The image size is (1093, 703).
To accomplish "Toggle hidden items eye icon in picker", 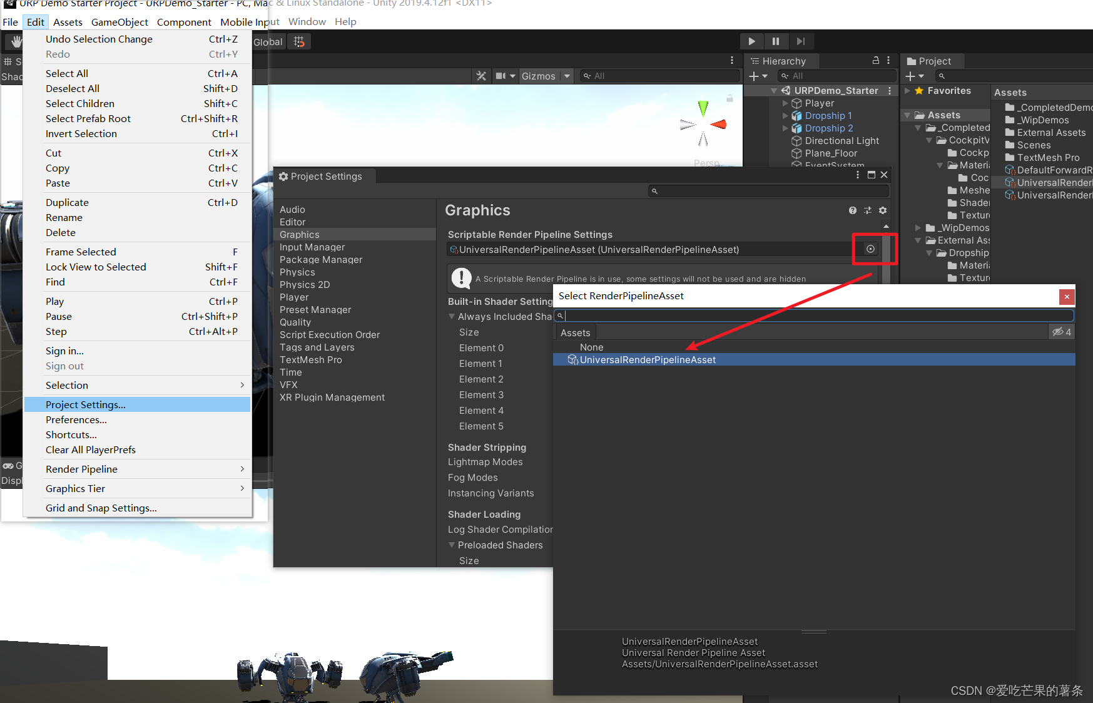I will (x=1061, y=332).
